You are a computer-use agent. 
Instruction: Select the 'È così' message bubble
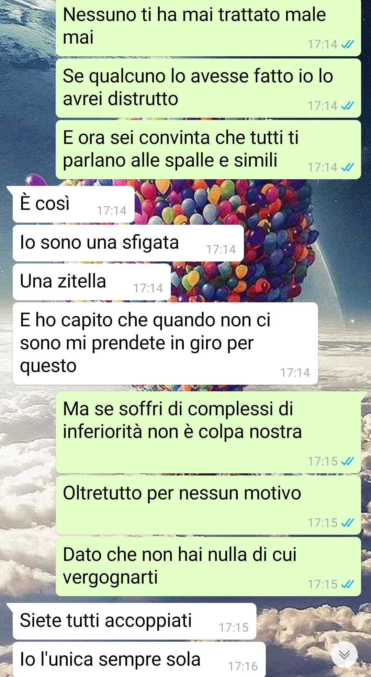[x=74, y=204]
